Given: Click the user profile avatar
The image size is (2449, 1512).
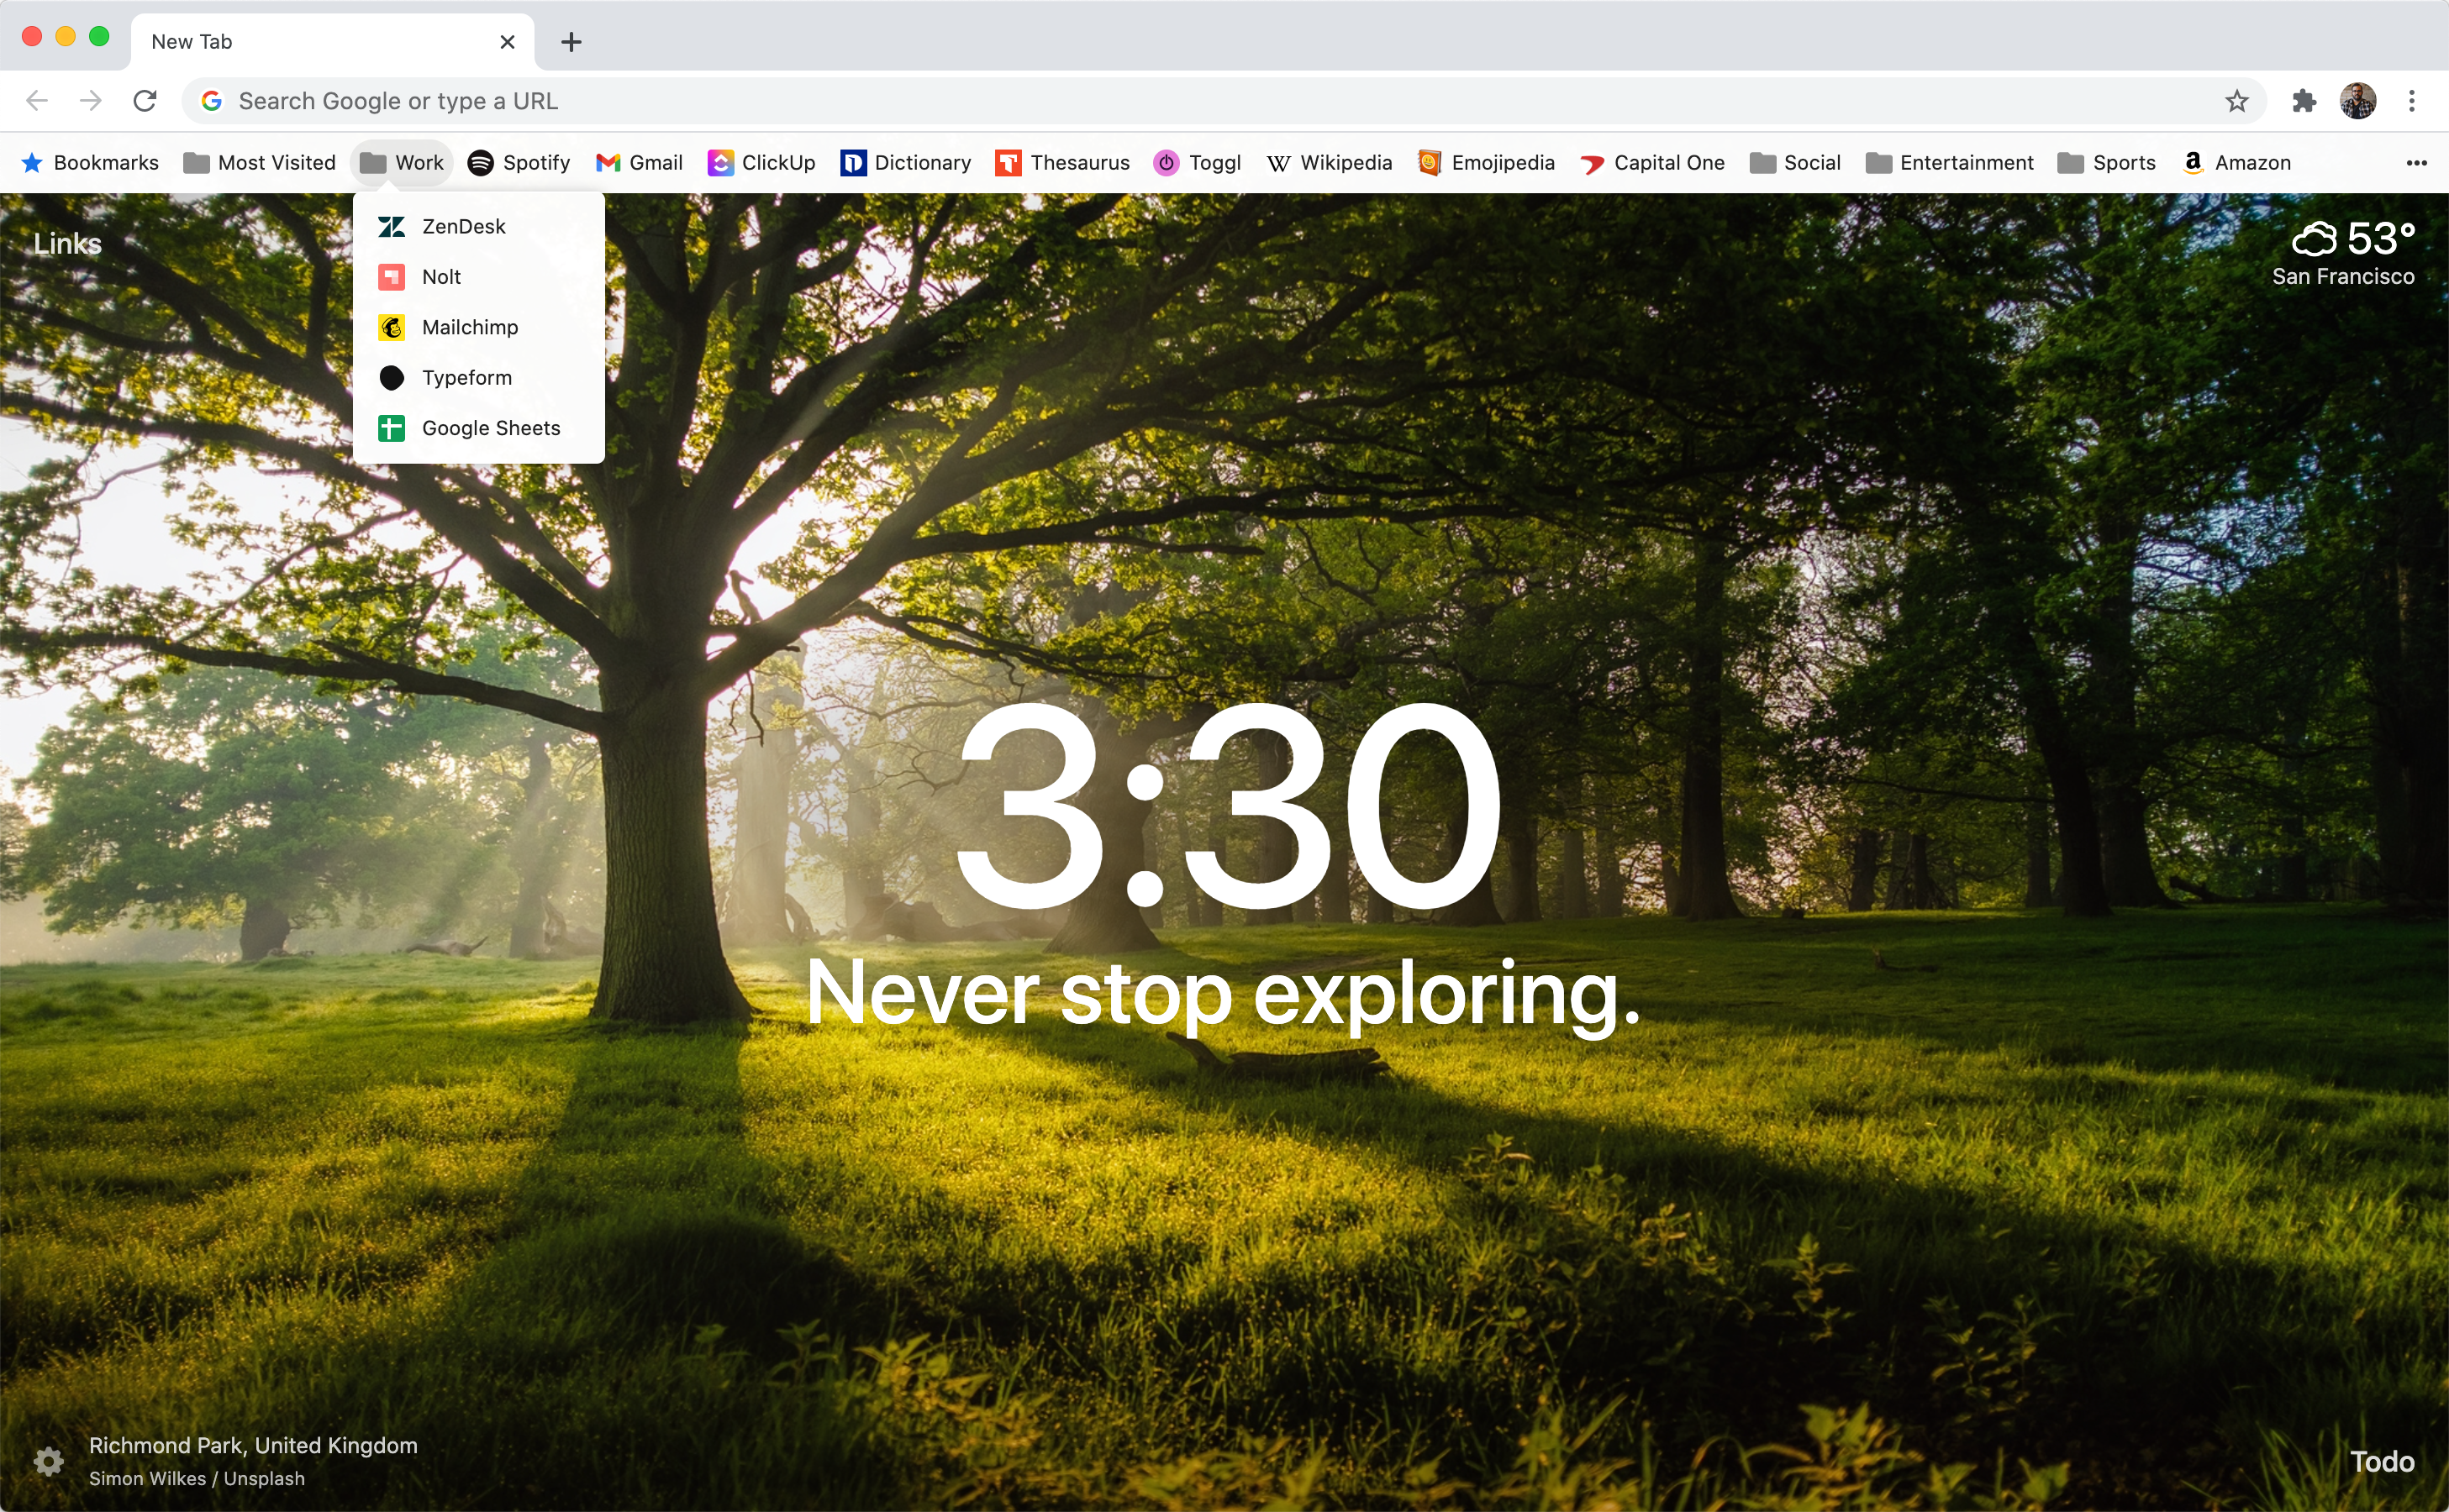Looking at the screenshot, I should coord(2358,101).
